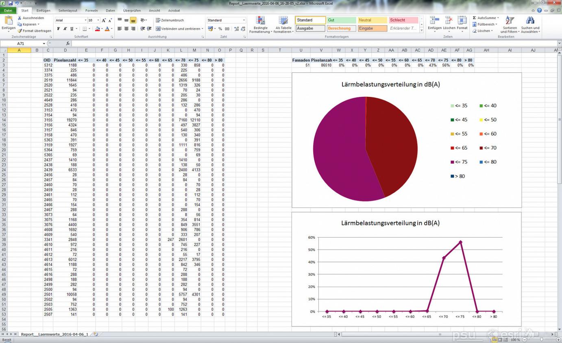Select the Report__Laermwerte_2016-04-06_1 sheet tab
This screenshot has height=343, width=562.
point(55,334)
